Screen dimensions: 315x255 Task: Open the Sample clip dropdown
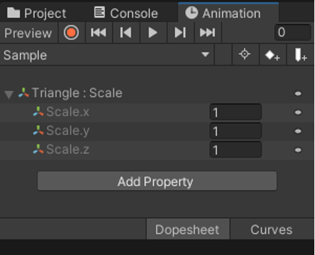[107, 55]
